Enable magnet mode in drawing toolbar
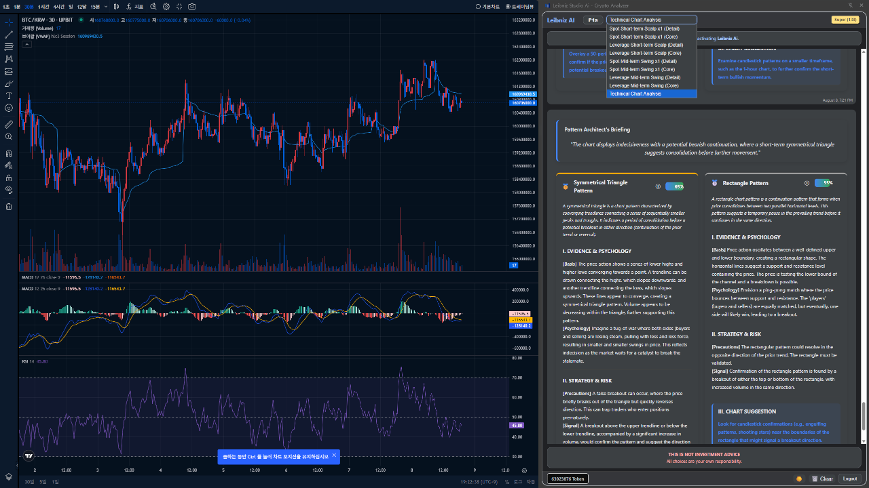869x488 pixels. tap(9, 152)
